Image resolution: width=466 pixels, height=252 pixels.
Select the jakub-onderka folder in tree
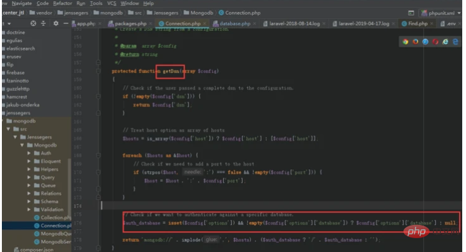pyautogui.click(x=23, y=105)
